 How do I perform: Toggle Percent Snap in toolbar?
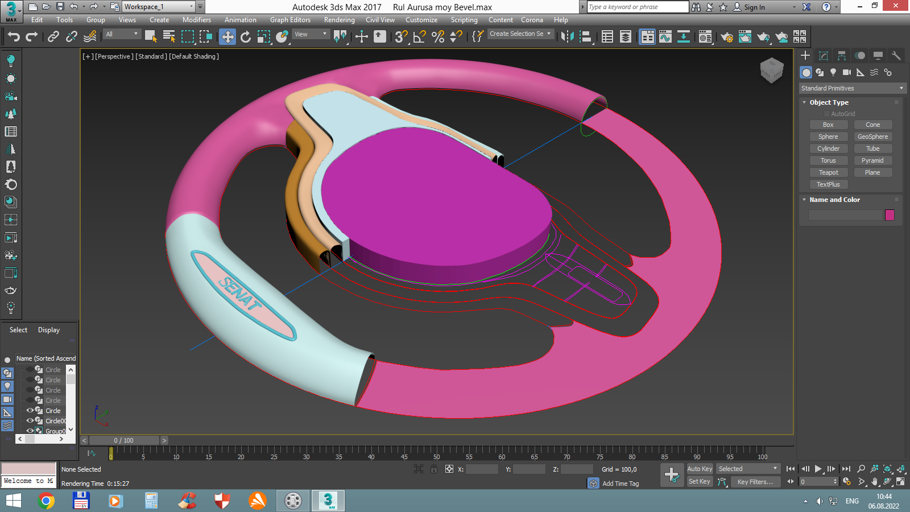pyautogui.click(x=438, y=36)
